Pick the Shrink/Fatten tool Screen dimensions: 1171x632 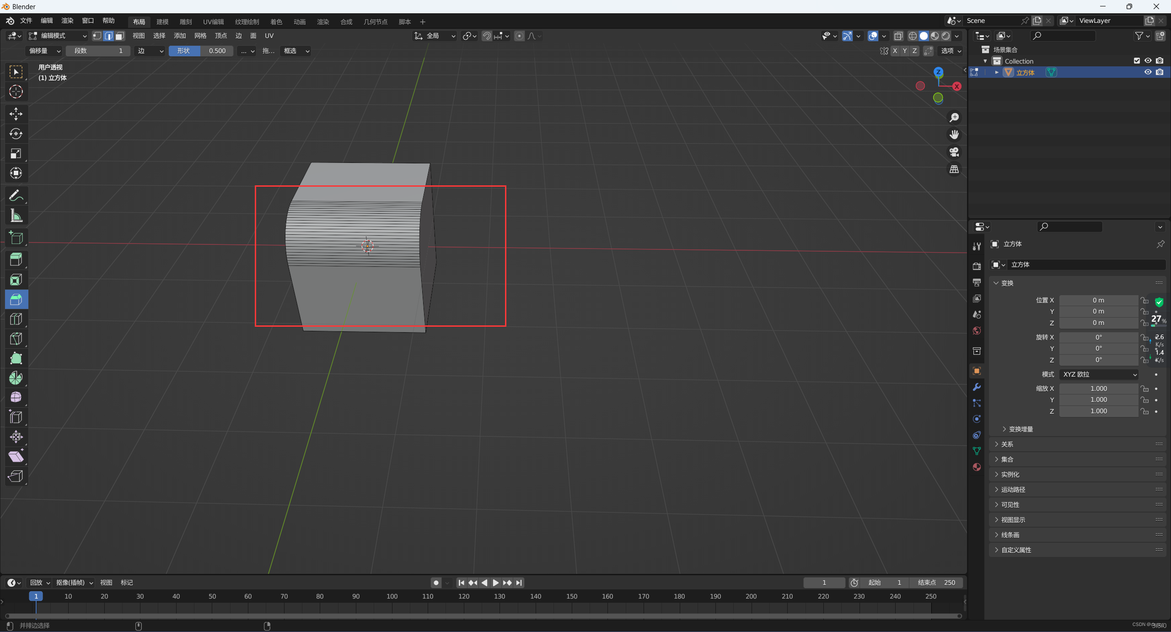pos(16,437)
